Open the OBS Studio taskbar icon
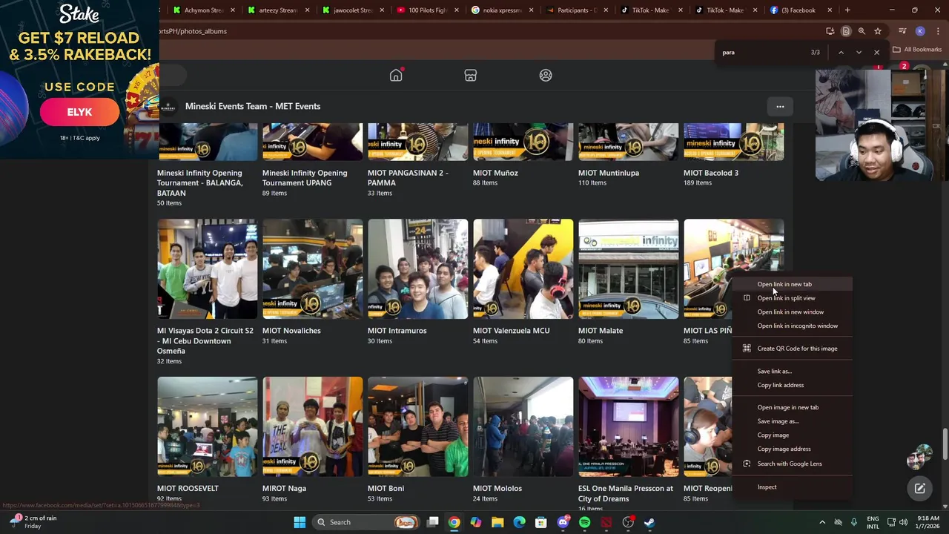 [628, 522]
